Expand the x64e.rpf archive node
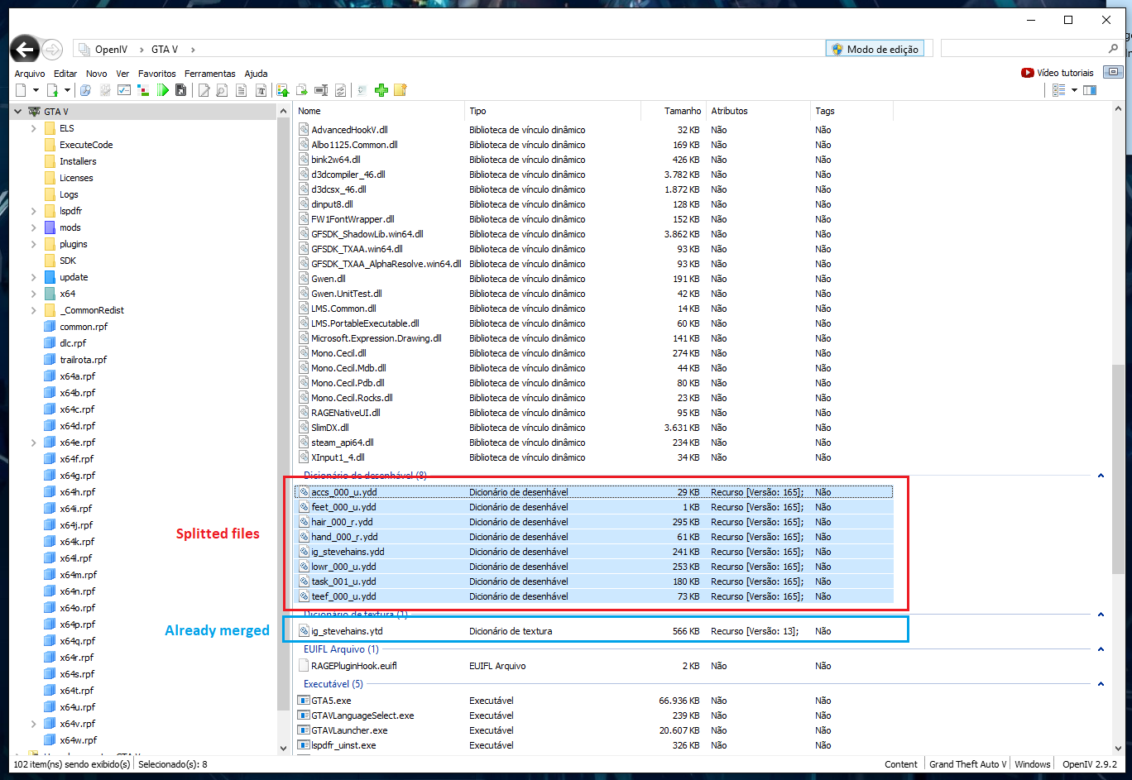Screen dimensions: 1132x780 tap(33, 443)
